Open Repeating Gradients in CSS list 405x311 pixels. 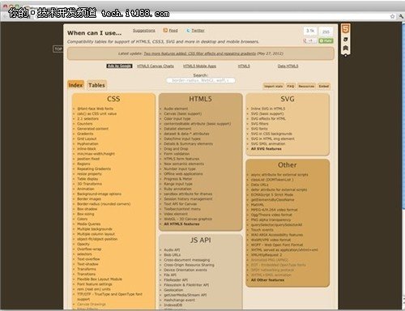point(94,168)
